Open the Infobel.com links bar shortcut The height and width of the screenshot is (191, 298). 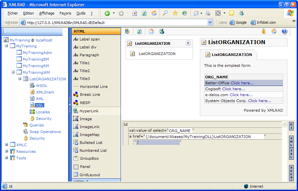[263, 23]
